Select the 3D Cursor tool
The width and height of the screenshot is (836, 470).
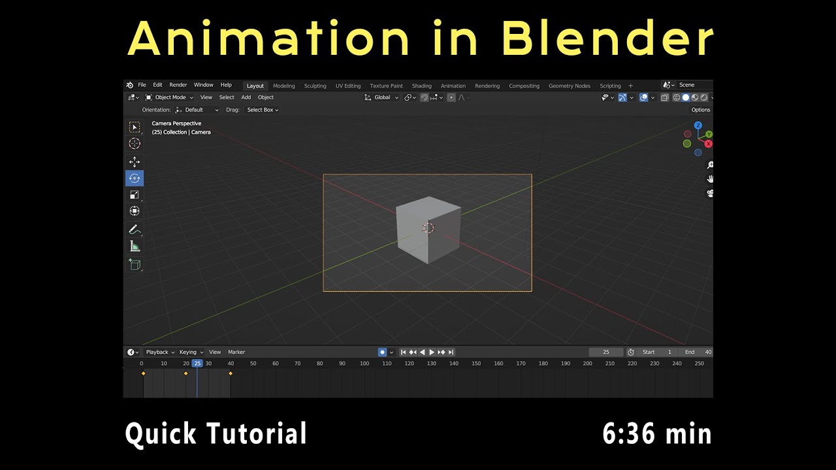[x=135, y=144]
